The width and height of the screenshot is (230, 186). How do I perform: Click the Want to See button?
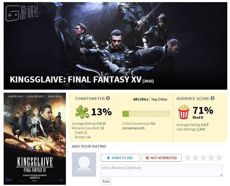pyautogui.click(x=121, y=158)
